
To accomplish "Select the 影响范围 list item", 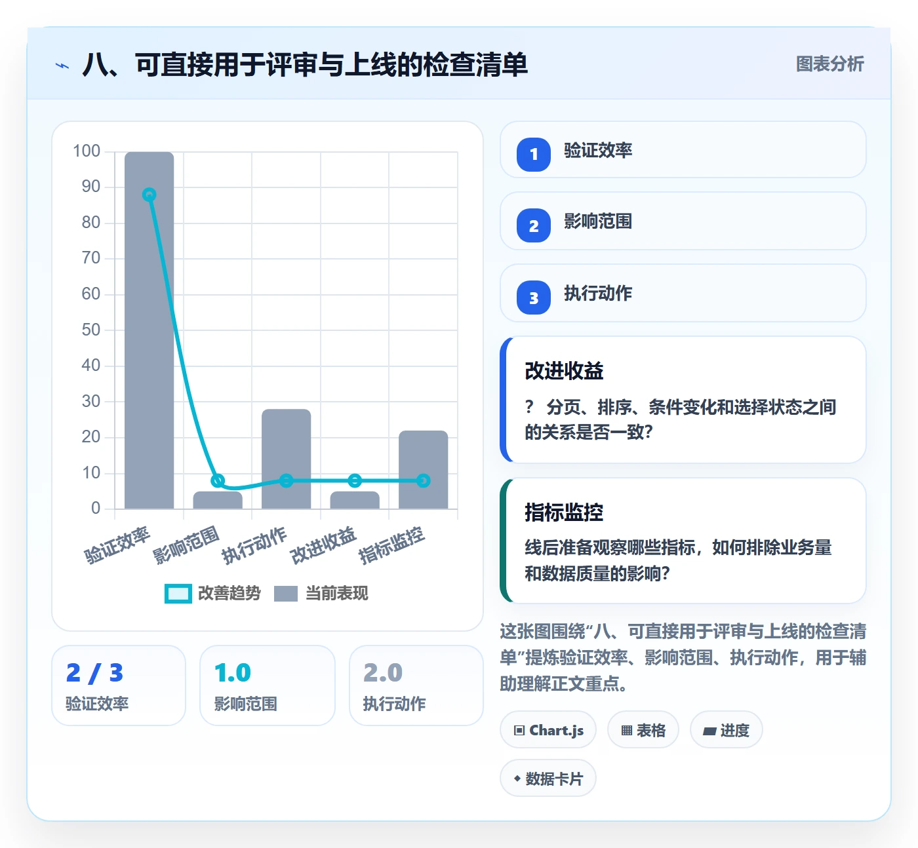I will pyautogui.click(x=683, y=221).
